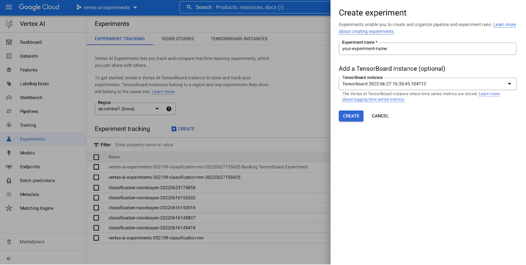This screenshot has height=265, width=526.
Task: Open Models in the sidebar
Action: (x=27, y=153)
